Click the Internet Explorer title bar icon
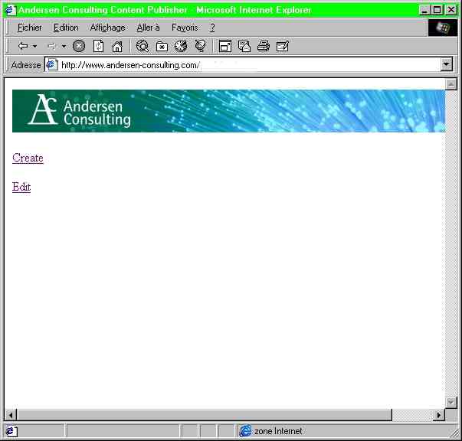462x441 pixels. [11, 10]
